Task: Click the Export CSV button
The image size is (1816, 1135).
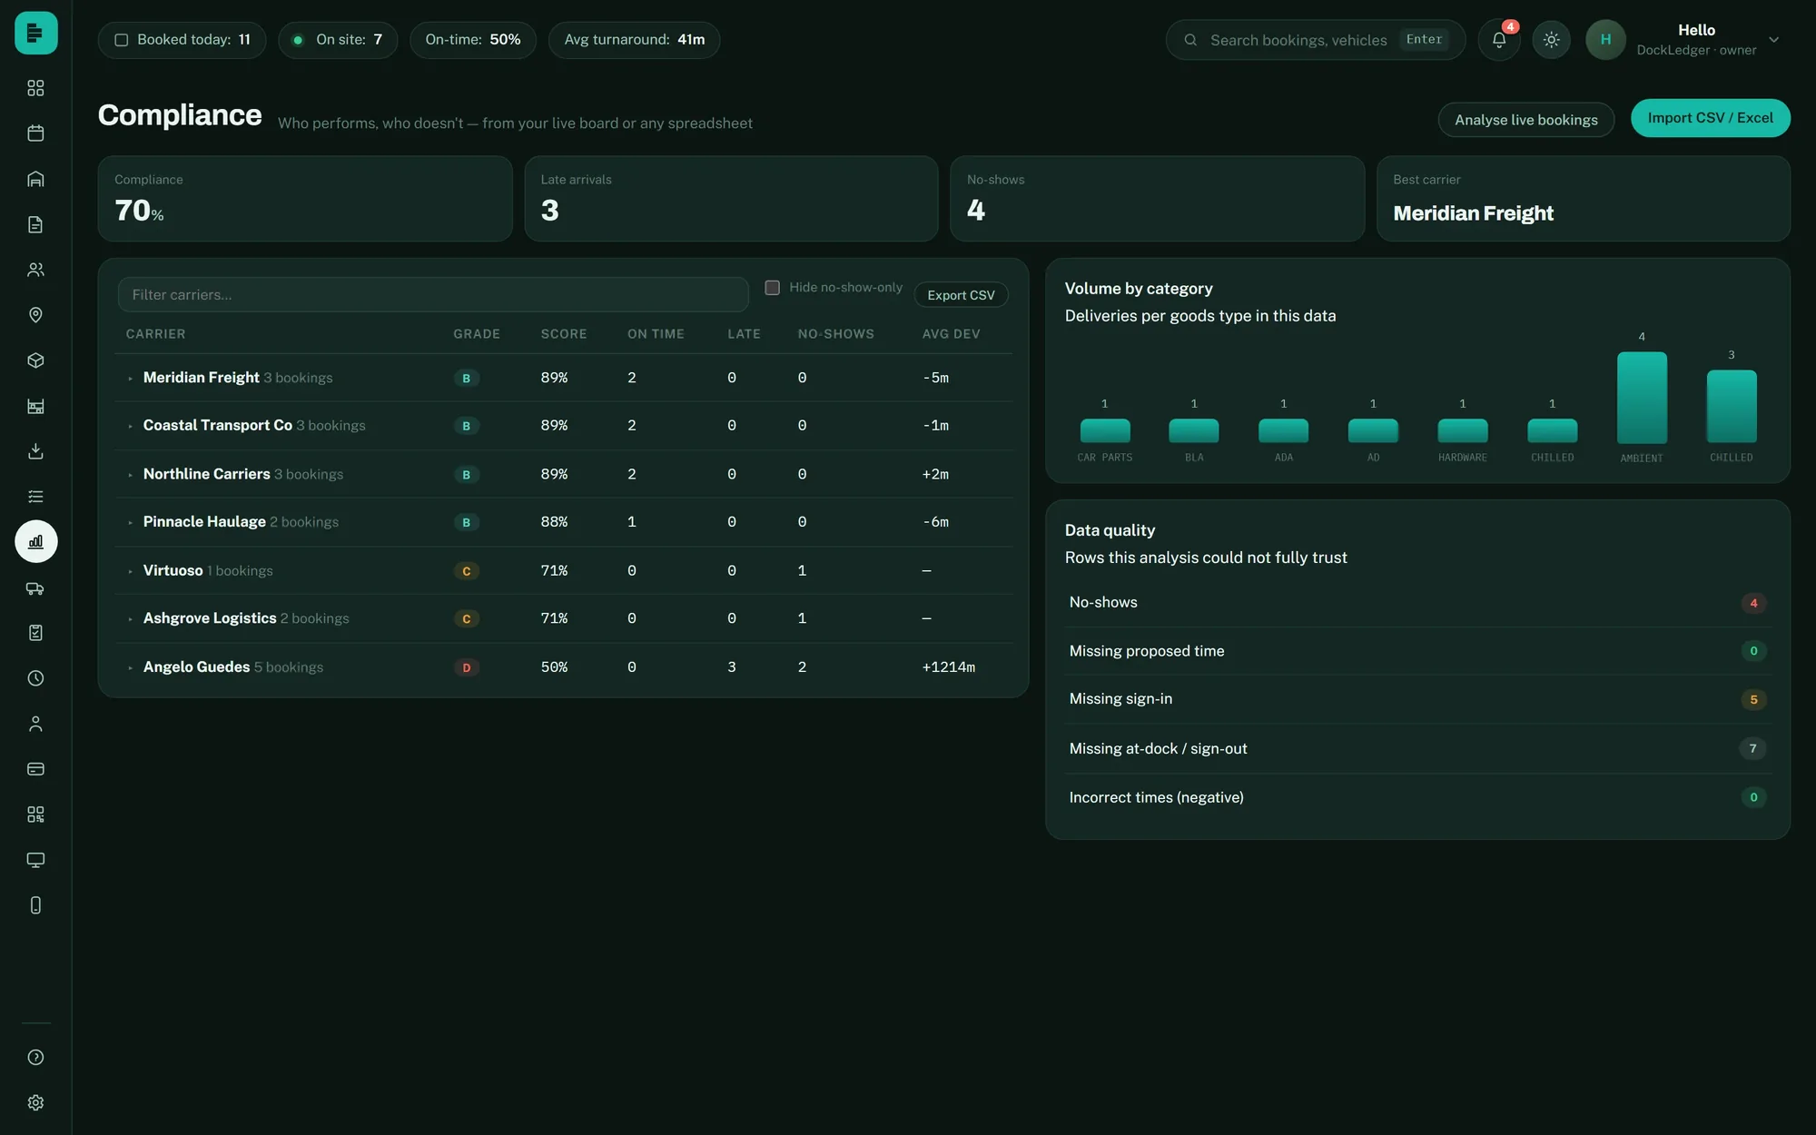Action: tap(961, 295)
